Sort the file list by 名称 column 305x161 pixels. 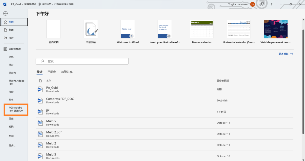[49, 81]
